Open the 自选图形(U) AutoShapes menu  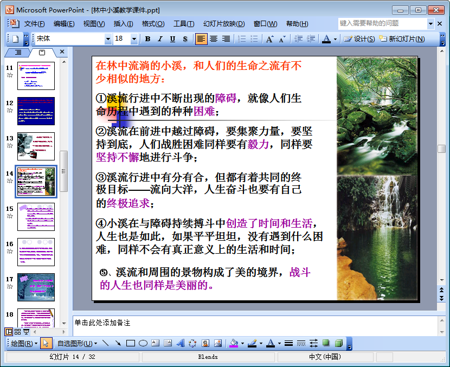[77, 343]
